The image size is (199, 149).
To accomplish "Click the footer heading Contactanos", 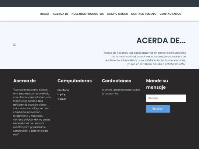I will coord(116,81).
